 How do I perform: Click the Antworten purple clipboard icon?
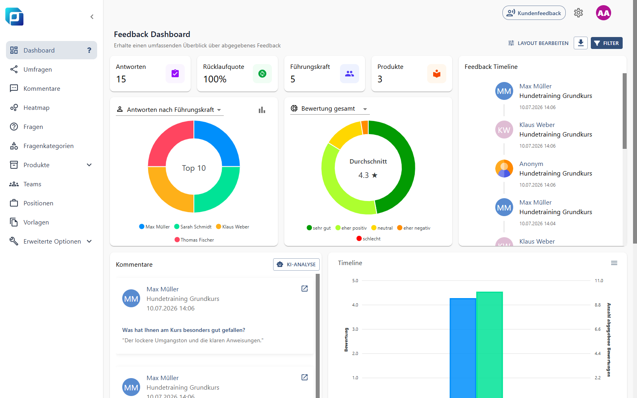pyautogui.click(x=175, y=74)
